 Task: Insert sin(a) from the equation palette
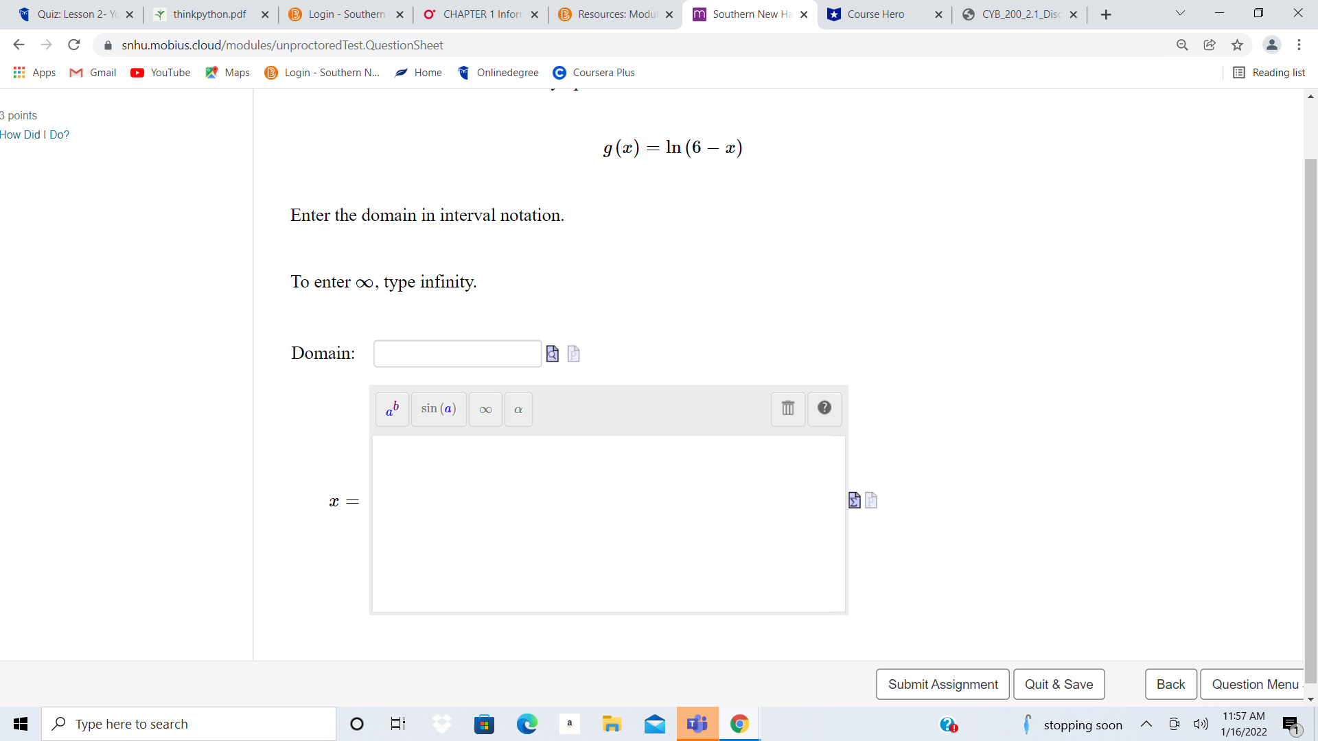pos(438,409)
